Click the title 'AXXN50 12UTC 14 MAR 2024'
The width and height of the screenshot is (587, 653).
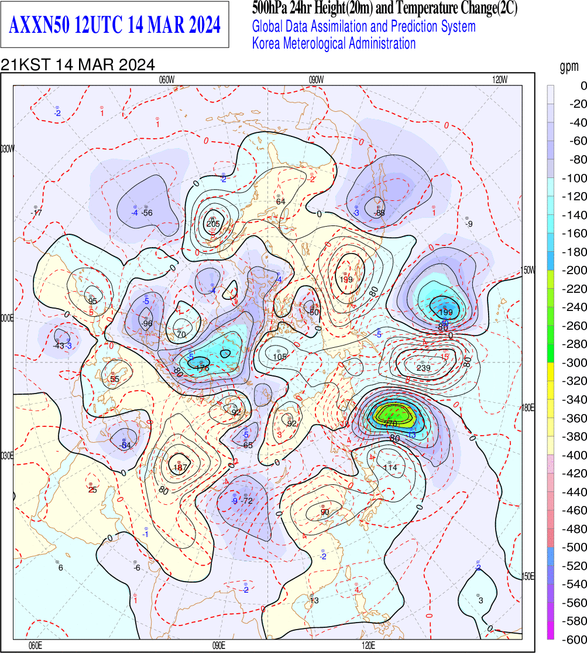coord(115,25)
